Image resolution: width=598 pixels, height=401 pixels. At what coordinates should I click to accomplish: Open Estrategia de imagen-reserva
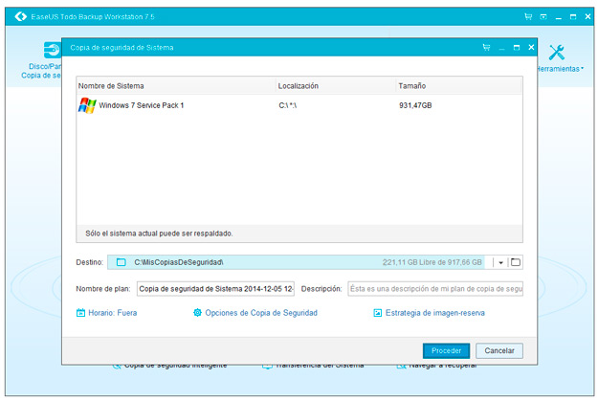click(x=435, y=313)
